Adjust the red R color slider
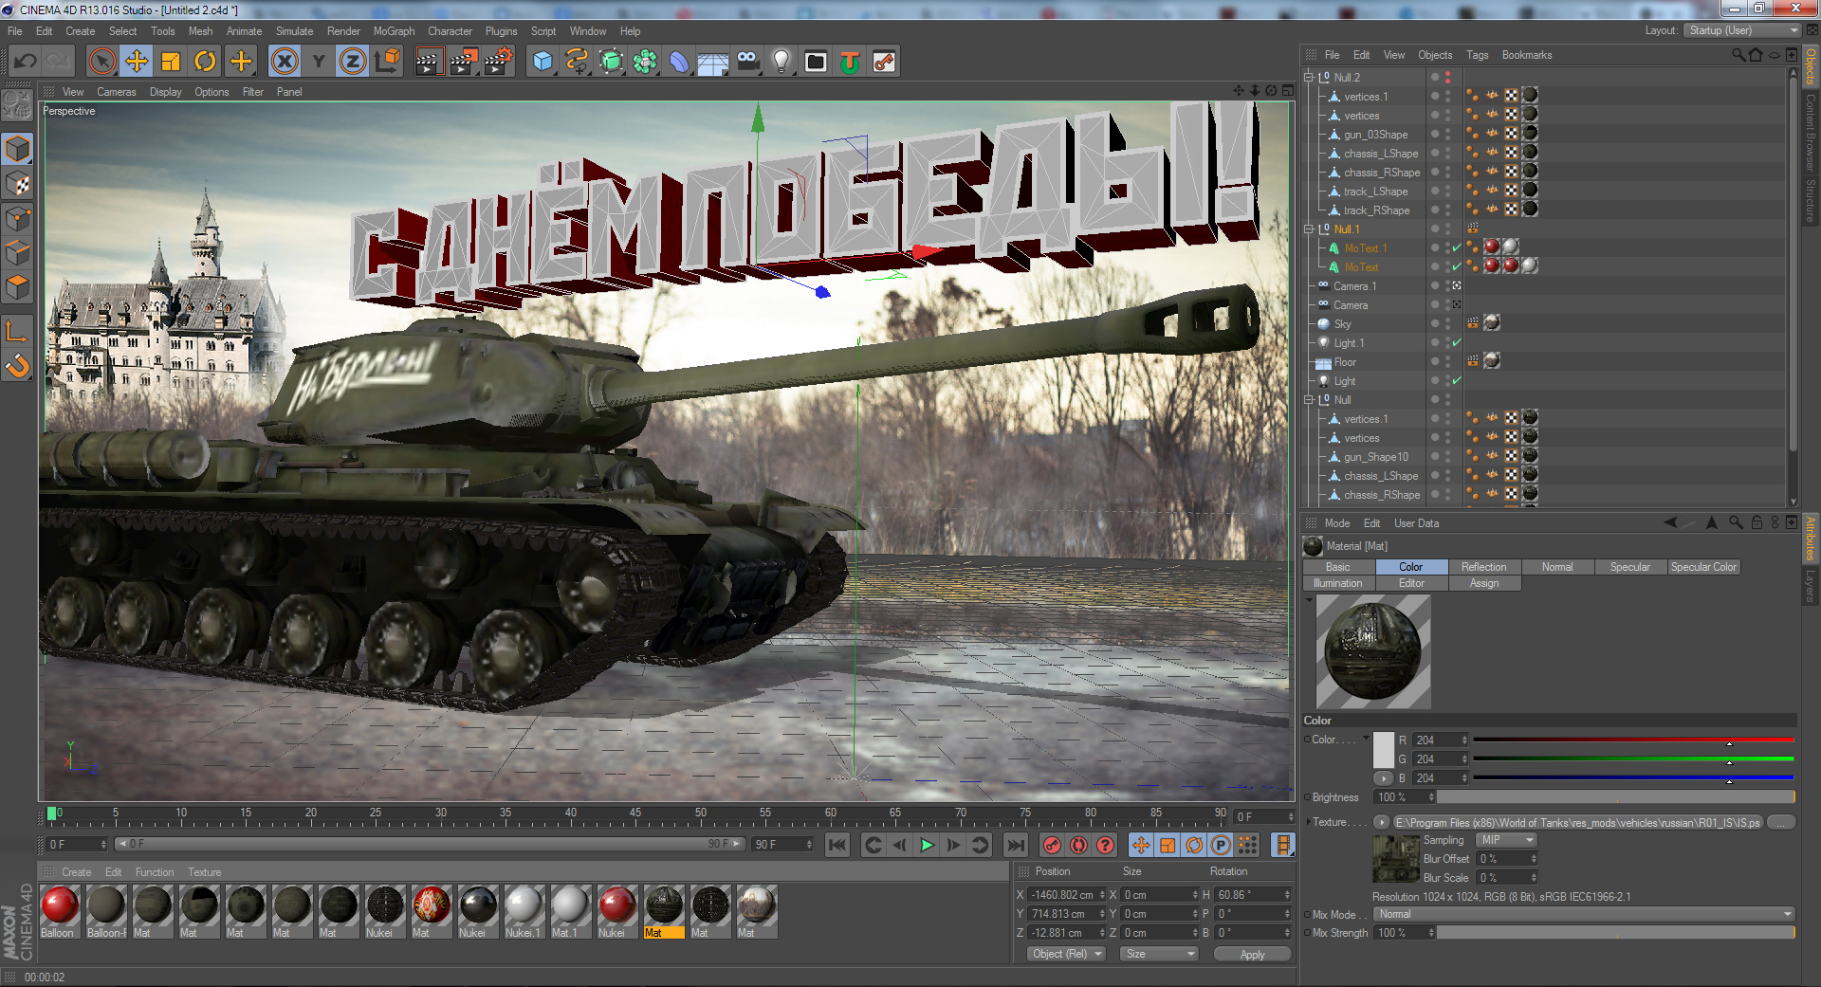Image resolution: width=1821 pixels, height=987 pixels. [1633, 740]
